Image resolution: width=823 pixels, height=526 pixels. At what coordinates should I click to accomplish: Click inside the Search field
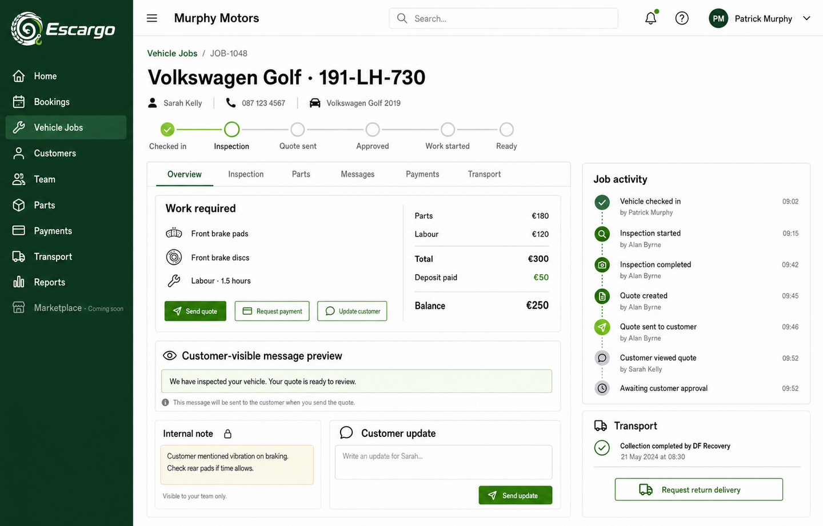pyautogui.click(x=504, y=18)
